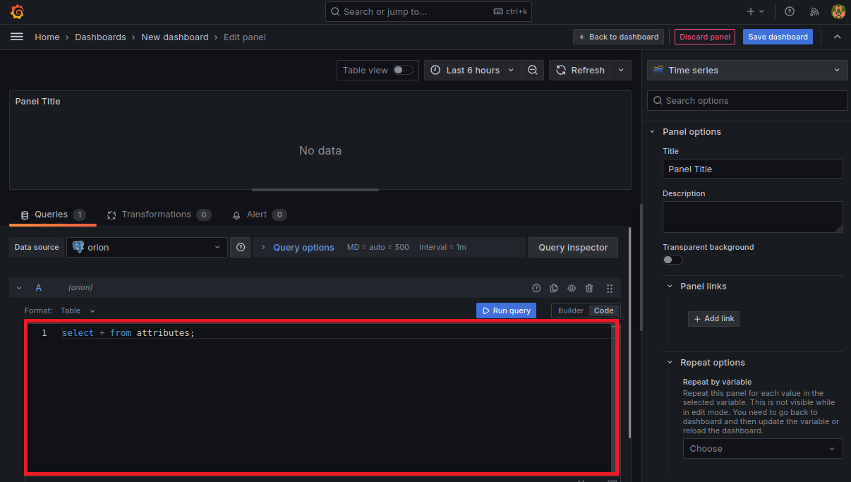Click the panel Title input field

point(752,169)
